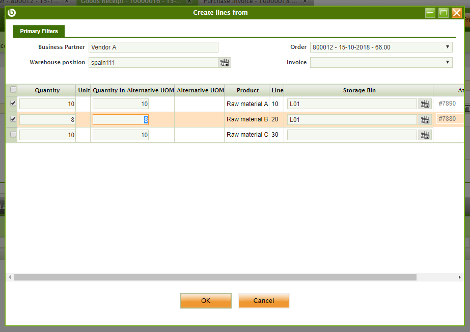
Task: Click the Openbravo logo in dialog title
Action: click(x=12, y=13)
